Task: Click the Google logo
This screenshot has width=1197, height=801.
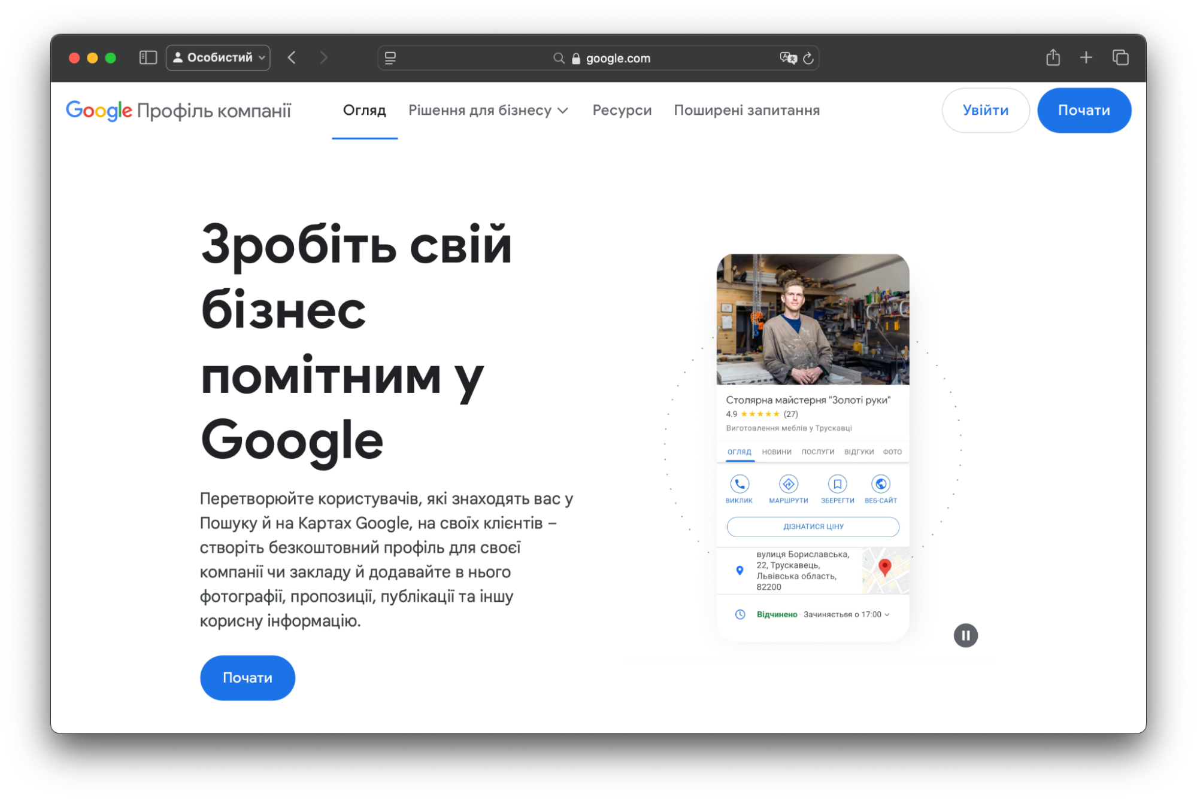Action: click(x=99, y=111)
